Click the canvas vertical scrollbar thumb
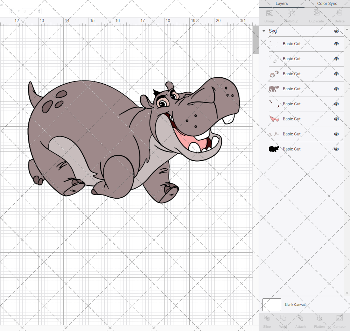Image resolution: width=350 pixels, height=331 pixels. [x=255, y=40]
